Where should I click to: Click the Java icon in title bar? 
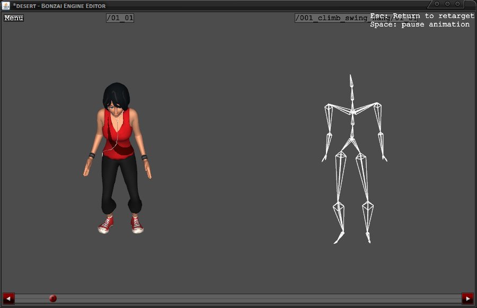(x=6, y=5)
